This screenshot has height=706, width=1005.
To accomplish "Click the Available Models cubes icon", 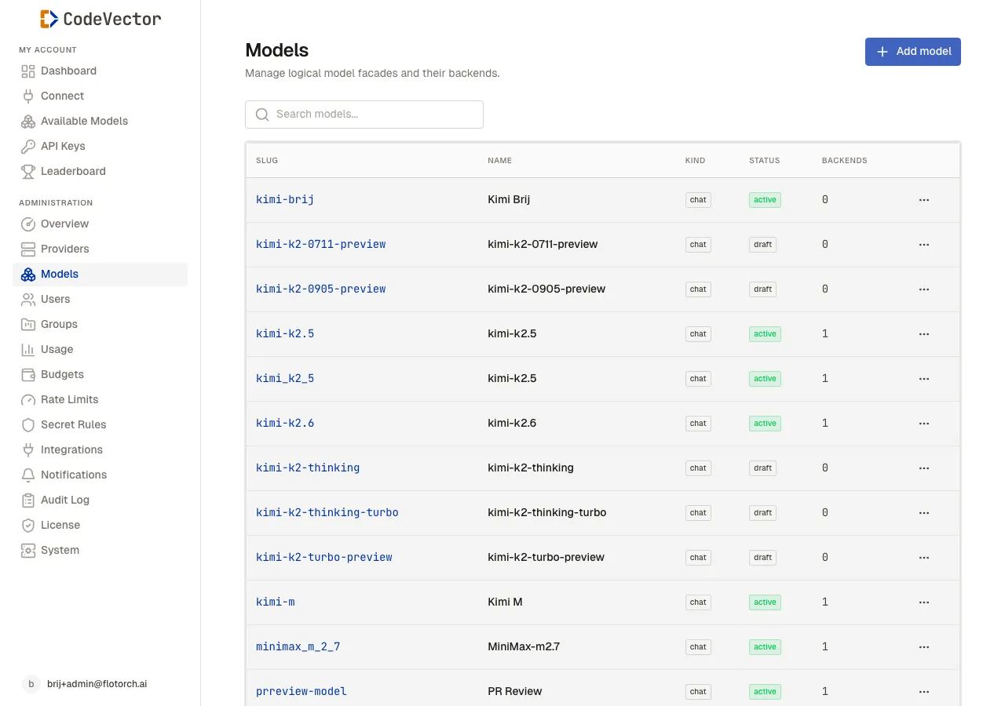I will coord(28,121).
